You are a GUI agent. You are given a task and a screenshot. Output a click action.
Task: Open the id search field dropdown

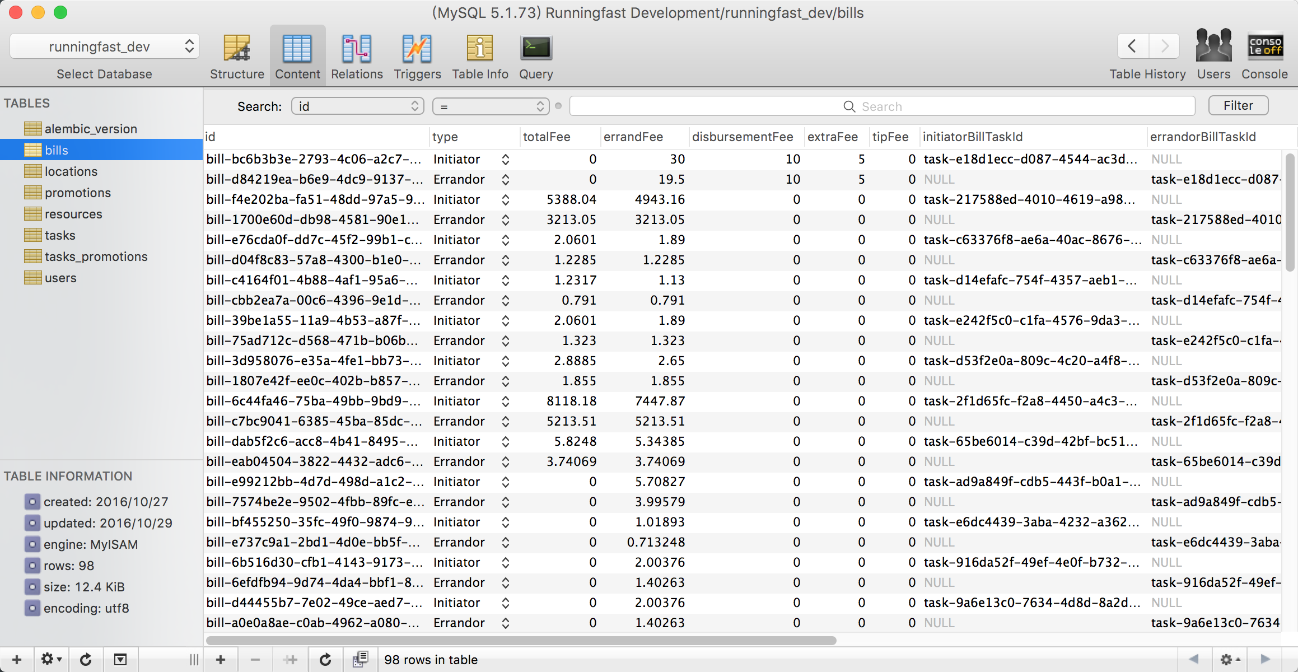pos(358,106)
